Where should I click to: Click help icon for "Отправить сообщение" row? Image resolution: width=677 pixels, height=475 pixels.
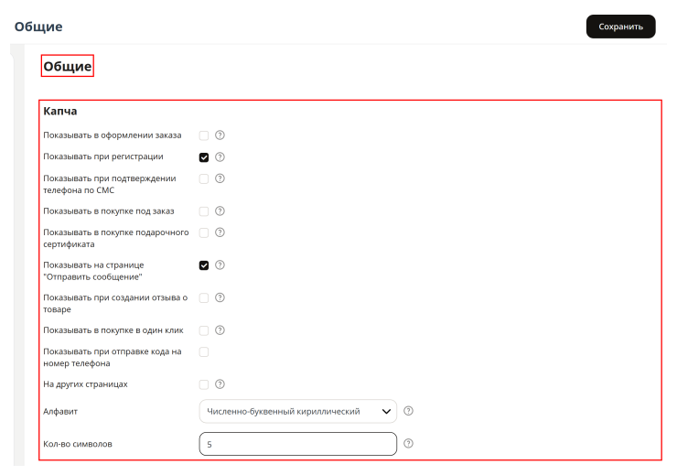pos(220,264)
